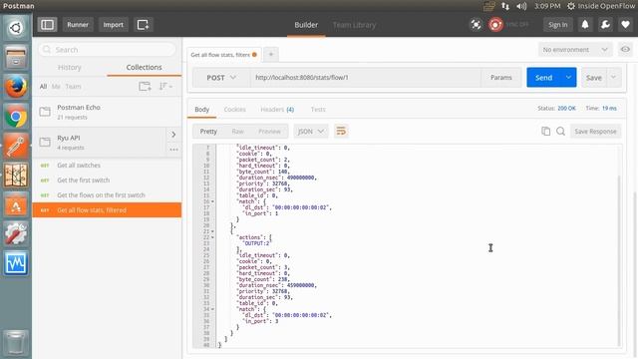Open Save button dropdown arrow

[614, 78]
